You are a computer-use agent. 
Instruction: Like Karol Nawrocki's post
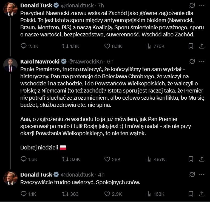pos(108,159)
